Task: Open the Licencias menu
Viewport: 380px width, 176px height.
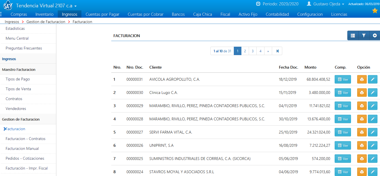Action: pos(339,14)
